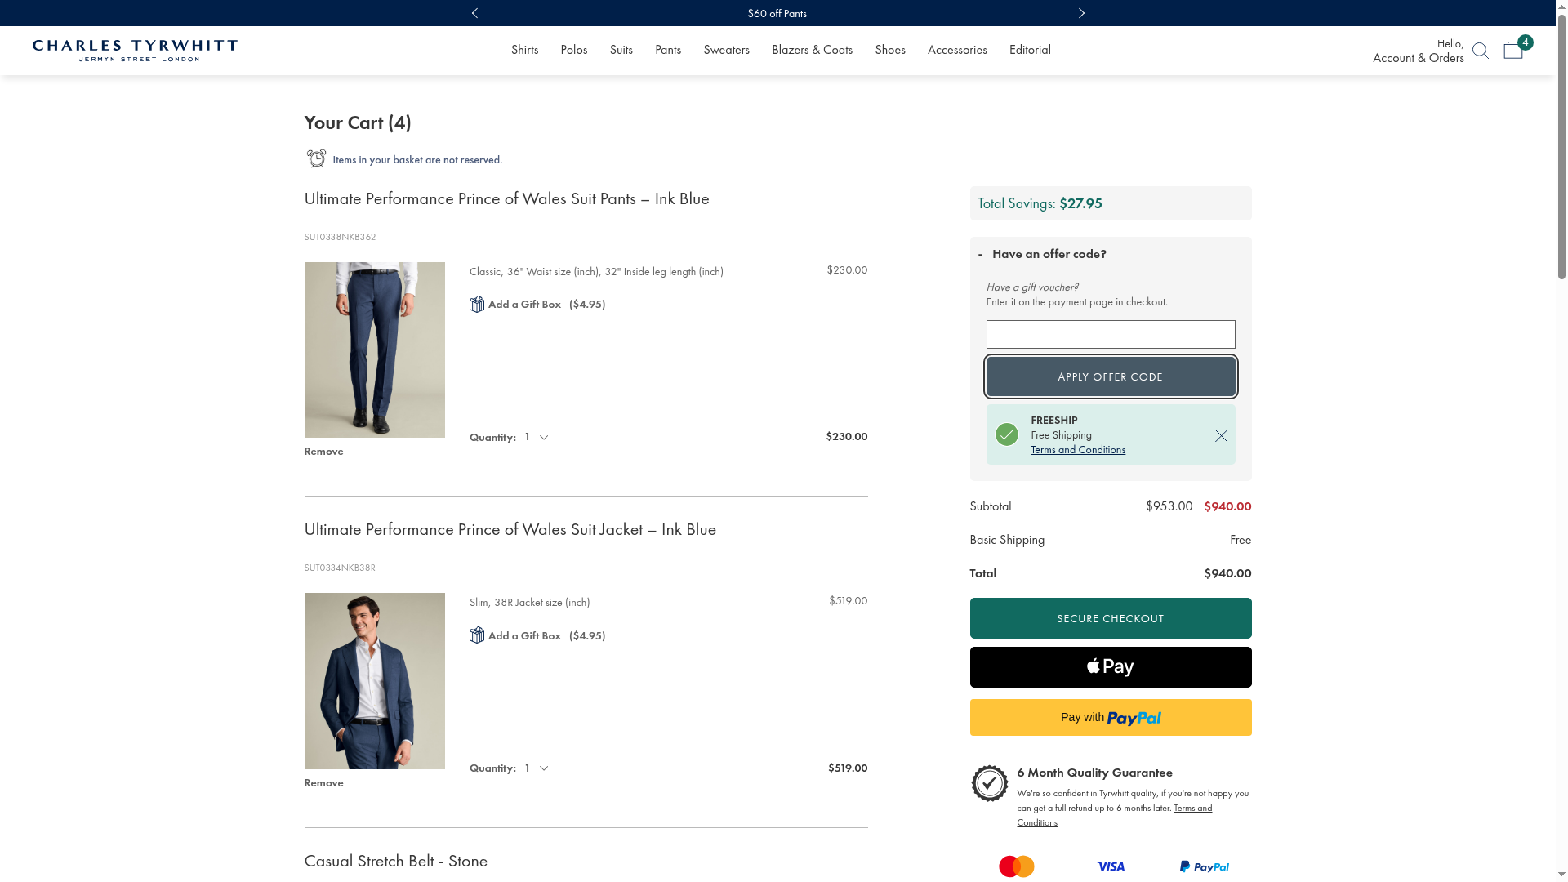Open the Shirts menu
Screen dimensions: 1568x882
[x=524, y=50]
